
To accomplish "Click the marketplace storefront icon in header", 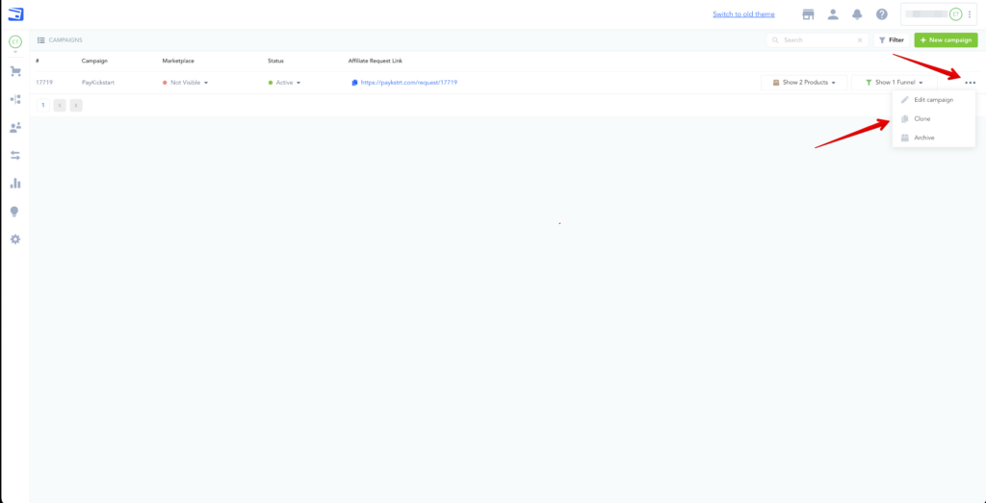I will (809, 14).
